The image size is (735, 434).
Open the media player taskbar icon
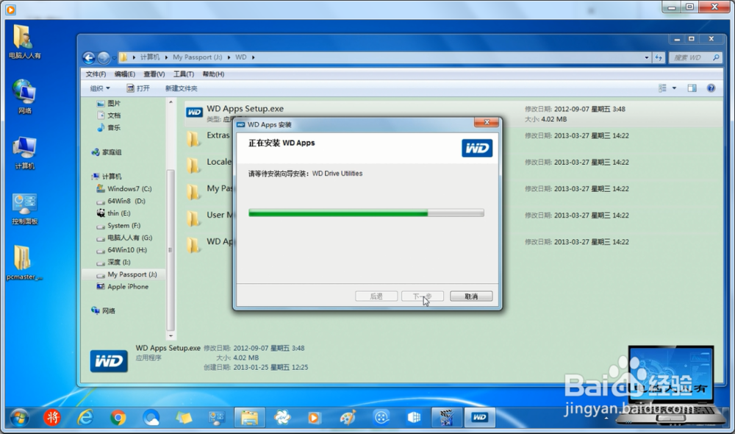(314, 418)
